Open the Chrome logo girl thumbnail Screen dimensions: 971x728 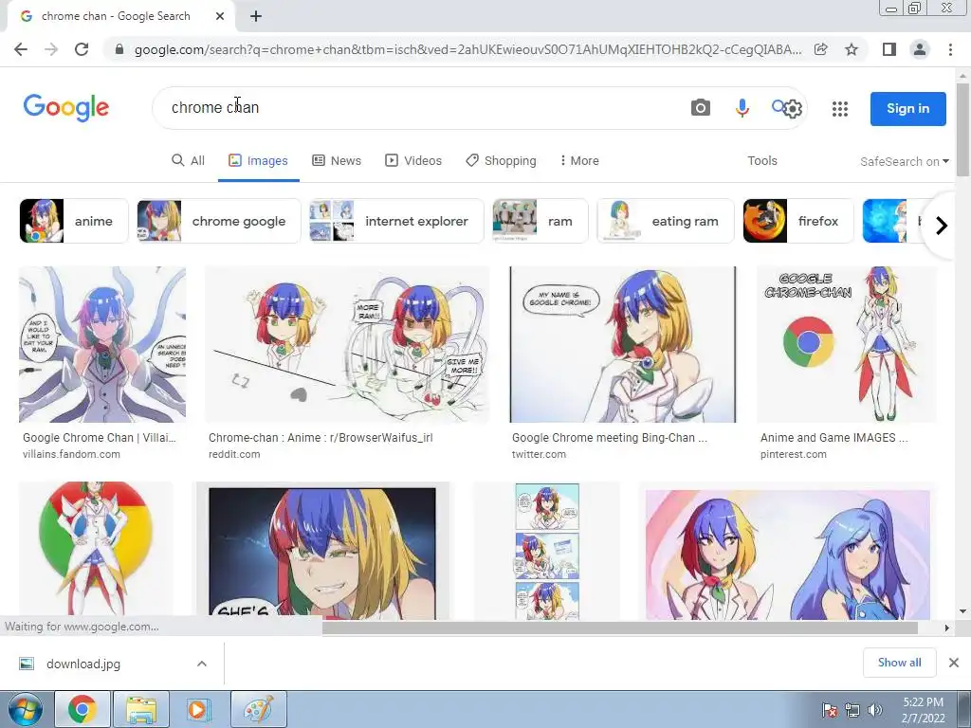[96, 550]
